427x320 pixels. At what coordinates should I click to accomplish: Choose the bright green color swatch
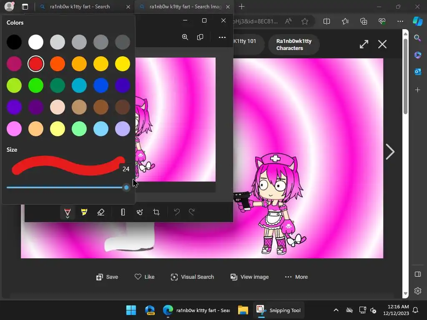[36, 85]
